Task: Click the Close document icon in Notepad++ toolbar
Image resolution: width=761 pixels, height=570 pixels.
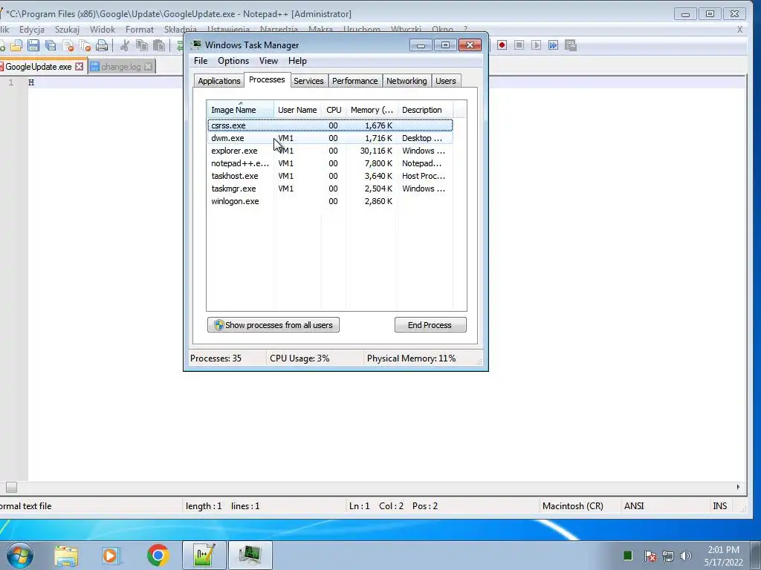Action: (68, 45)
